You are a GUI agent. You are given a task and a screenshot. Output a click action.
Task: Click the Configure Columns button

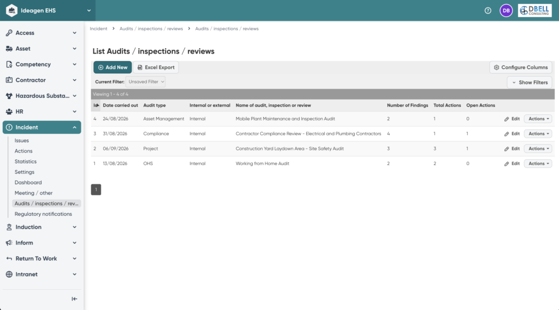coord(521,67)
